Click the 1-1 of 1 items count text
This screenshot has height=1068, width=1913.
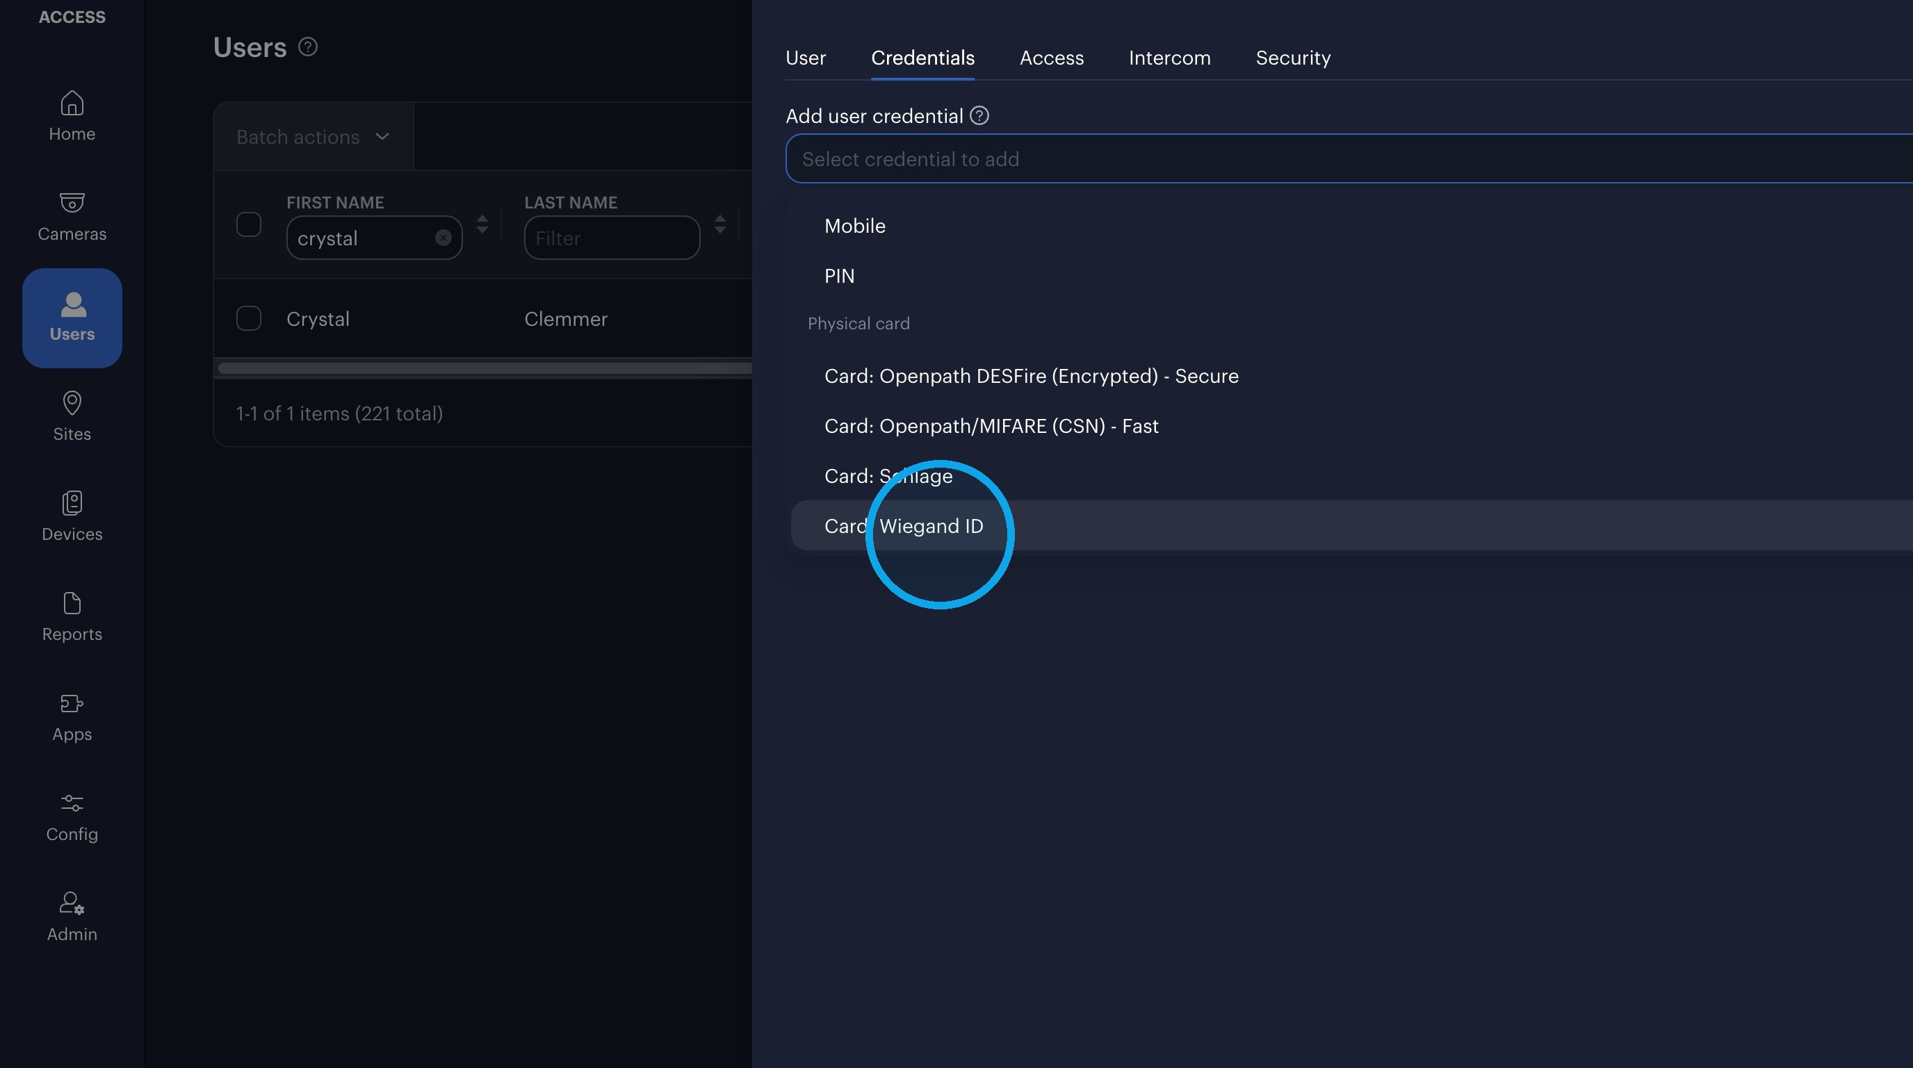tap(339, 413)
